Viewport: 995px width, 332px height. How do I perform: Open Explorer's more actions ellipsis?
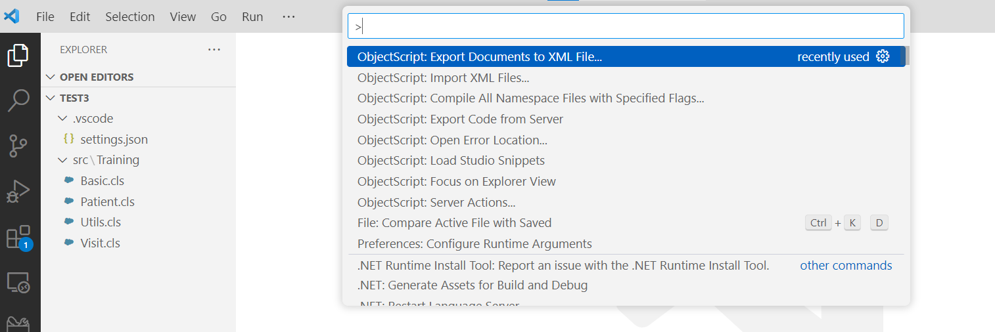214,49
